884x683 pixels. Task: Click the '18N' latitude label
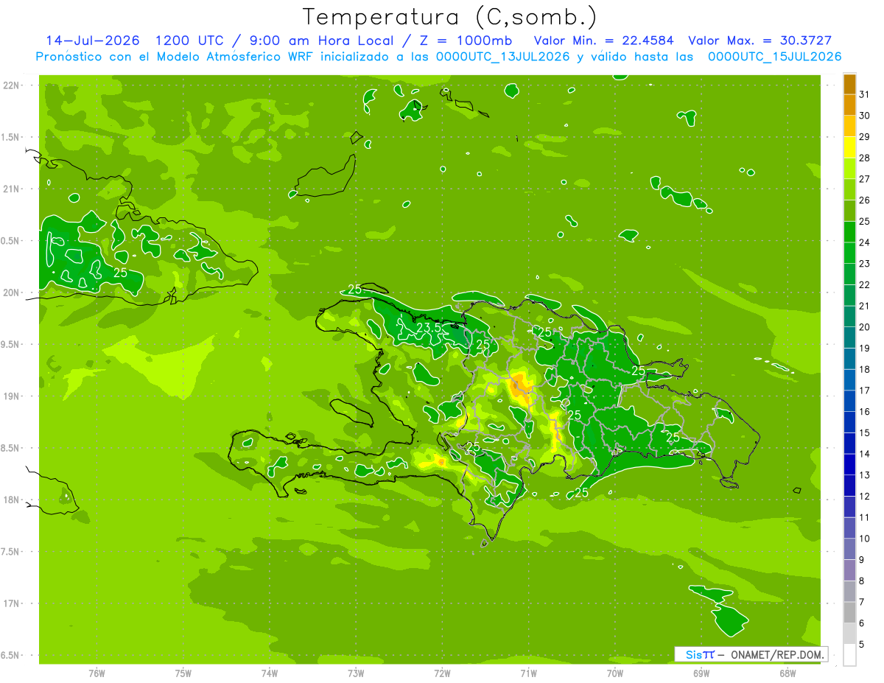click(x=13, y=500)
